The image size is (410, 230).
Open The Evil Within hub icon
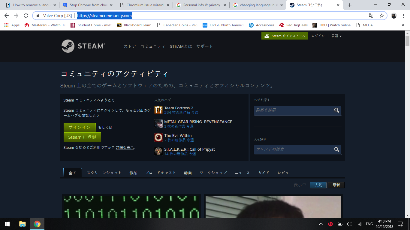(x=158, y=137)
